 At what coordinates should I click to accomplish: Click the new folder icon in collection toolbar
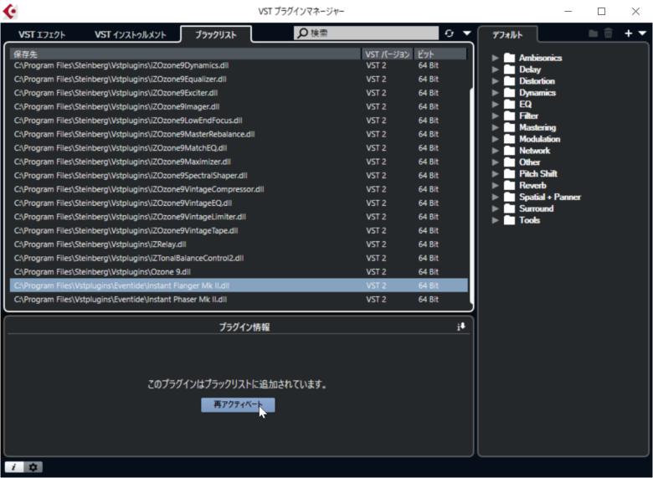[x=594, y=33]
